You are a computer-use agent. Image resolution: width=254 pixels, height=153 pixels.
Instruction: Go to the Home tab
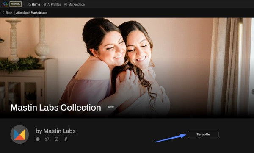tap(34, 4)
